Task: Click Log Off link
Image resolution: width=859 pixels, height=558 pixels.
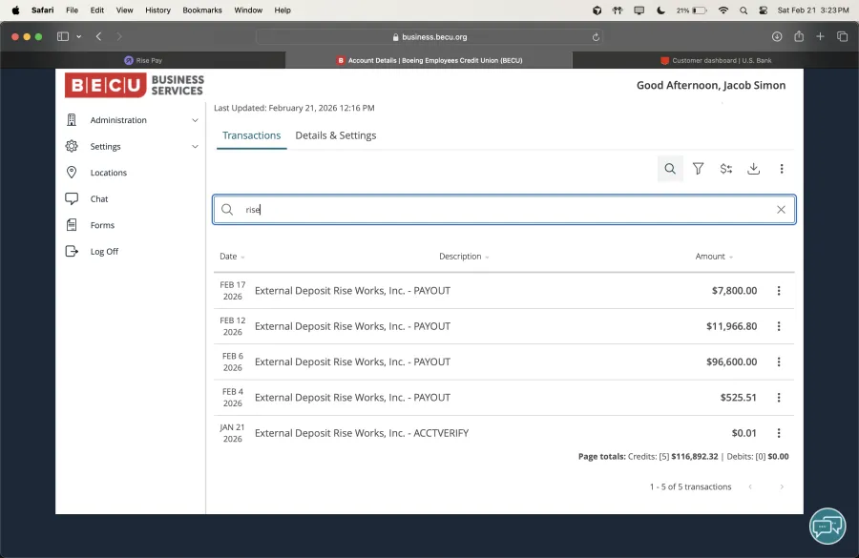Action: point(104,252)
